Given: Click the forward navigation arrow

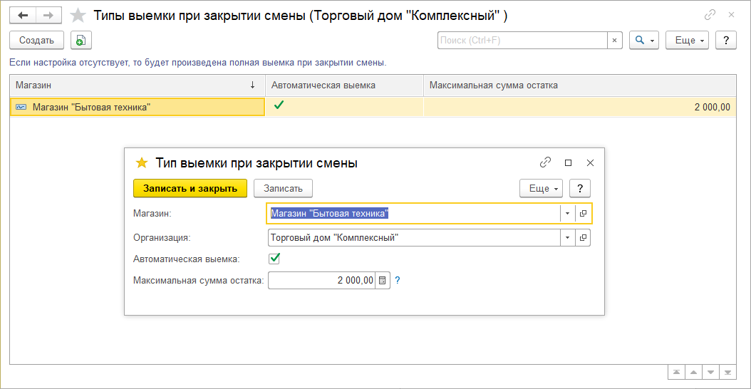Looking at the screenshot, I should (48, 15).
